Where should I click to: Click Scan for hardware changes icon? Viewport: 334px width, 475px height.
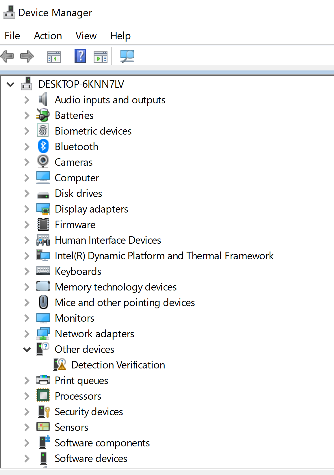pos(127,56)
